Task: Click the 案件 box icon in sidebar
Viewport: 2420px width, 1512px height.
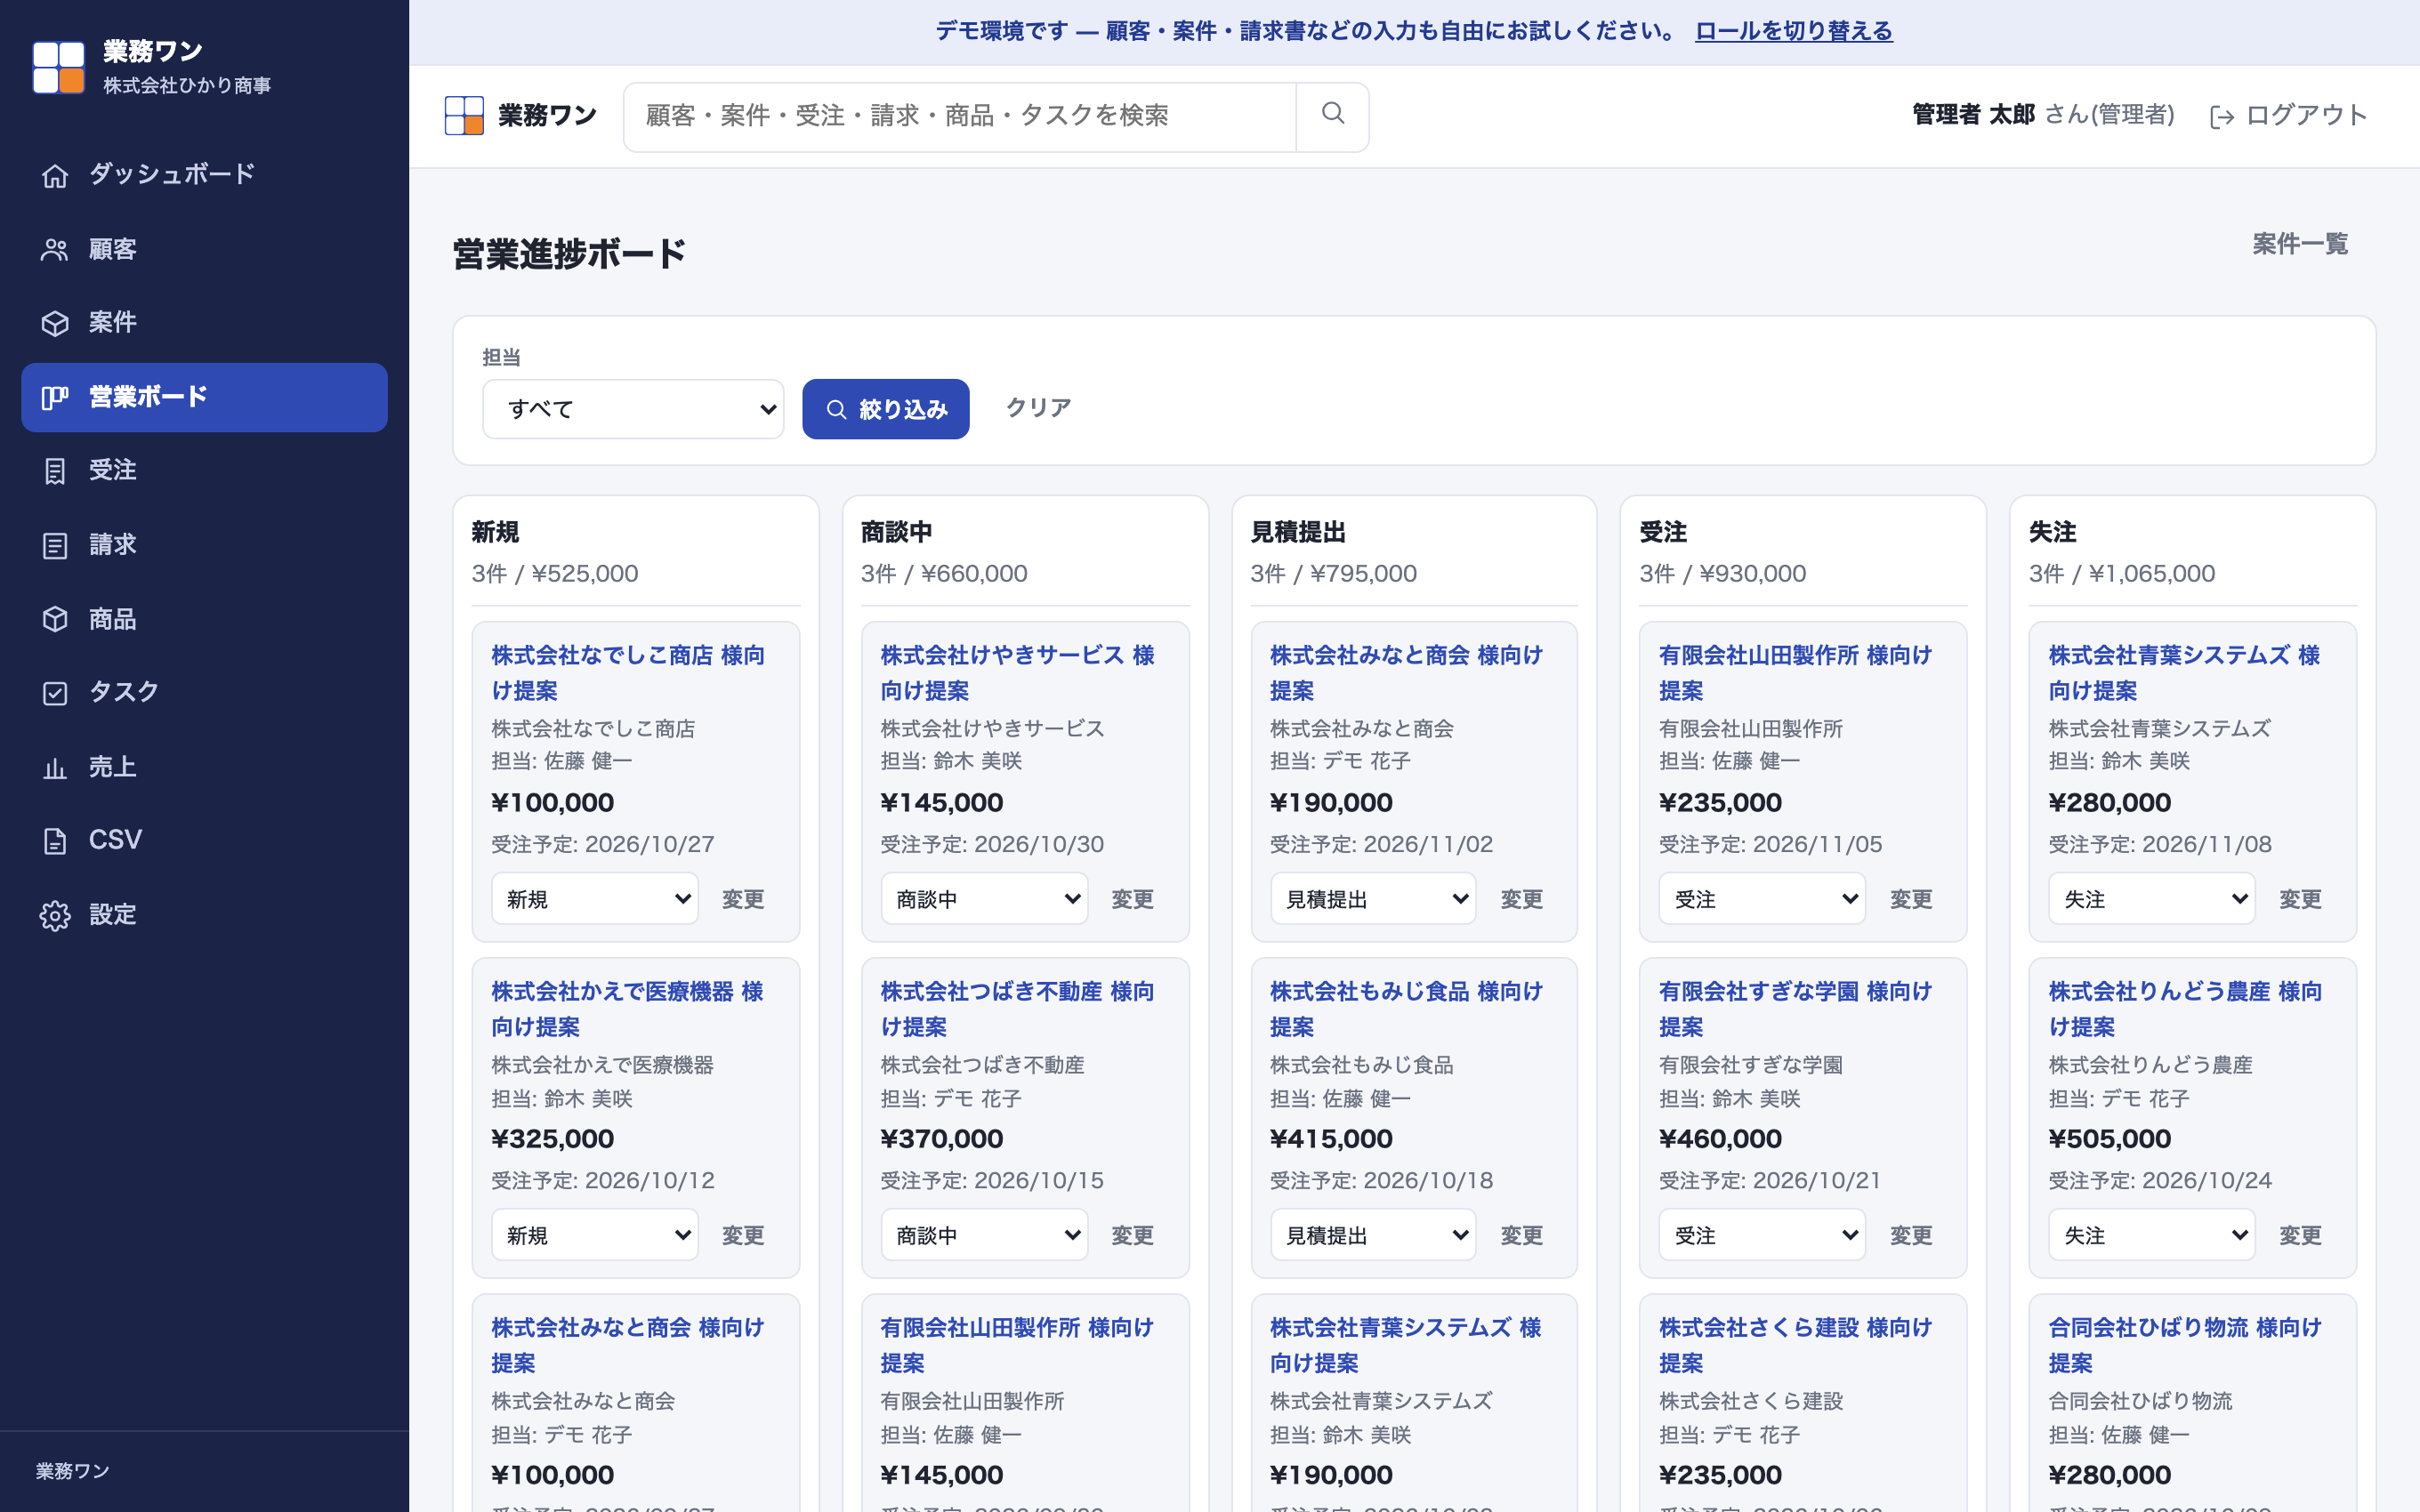Action: coord(55,323)
